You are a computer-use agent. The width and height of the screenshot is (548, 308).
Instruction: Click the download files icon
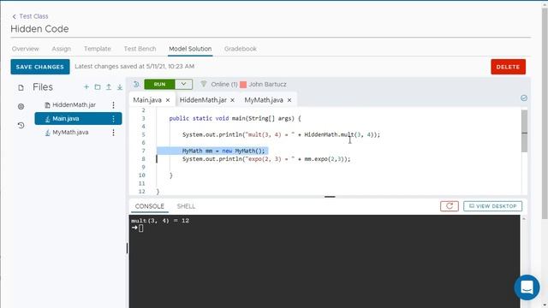120,87
